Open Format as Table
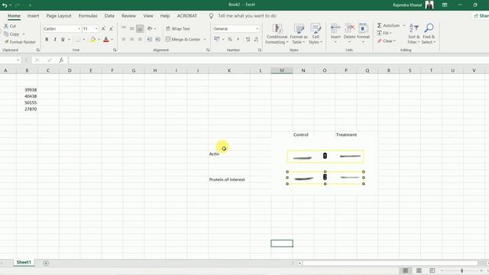This screenshot has width=489, height=275. pos(299,34)
